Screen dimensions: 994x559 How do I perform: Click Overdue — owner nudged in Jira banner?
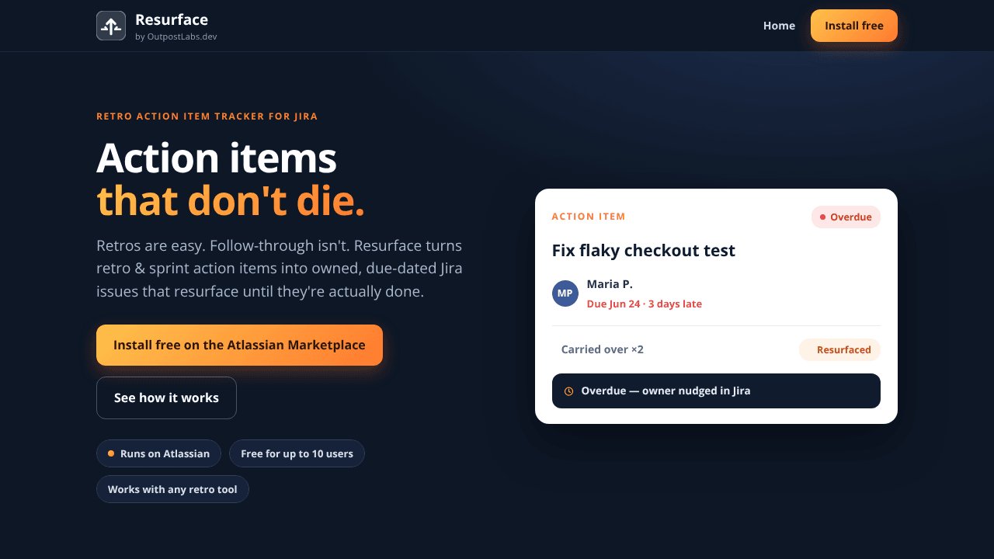tap(716, 391)
